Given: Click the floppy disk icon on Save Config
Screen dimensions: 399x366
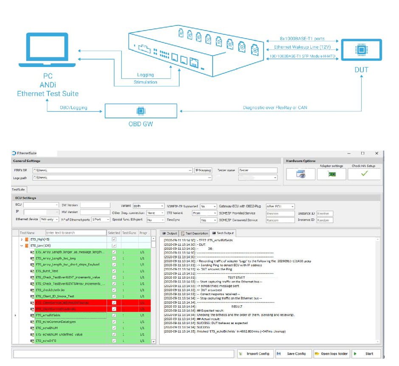Looking at the screenshot, I should coord(279,354).
